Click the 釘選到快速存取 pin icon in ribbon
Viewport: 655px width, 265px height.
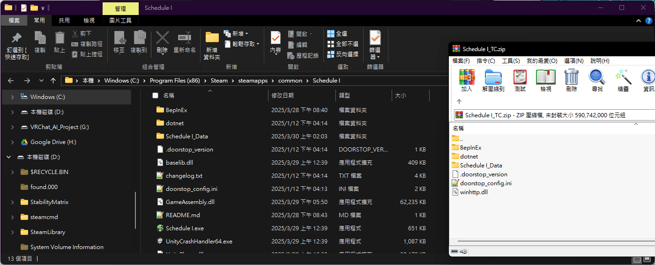(17, 38)
